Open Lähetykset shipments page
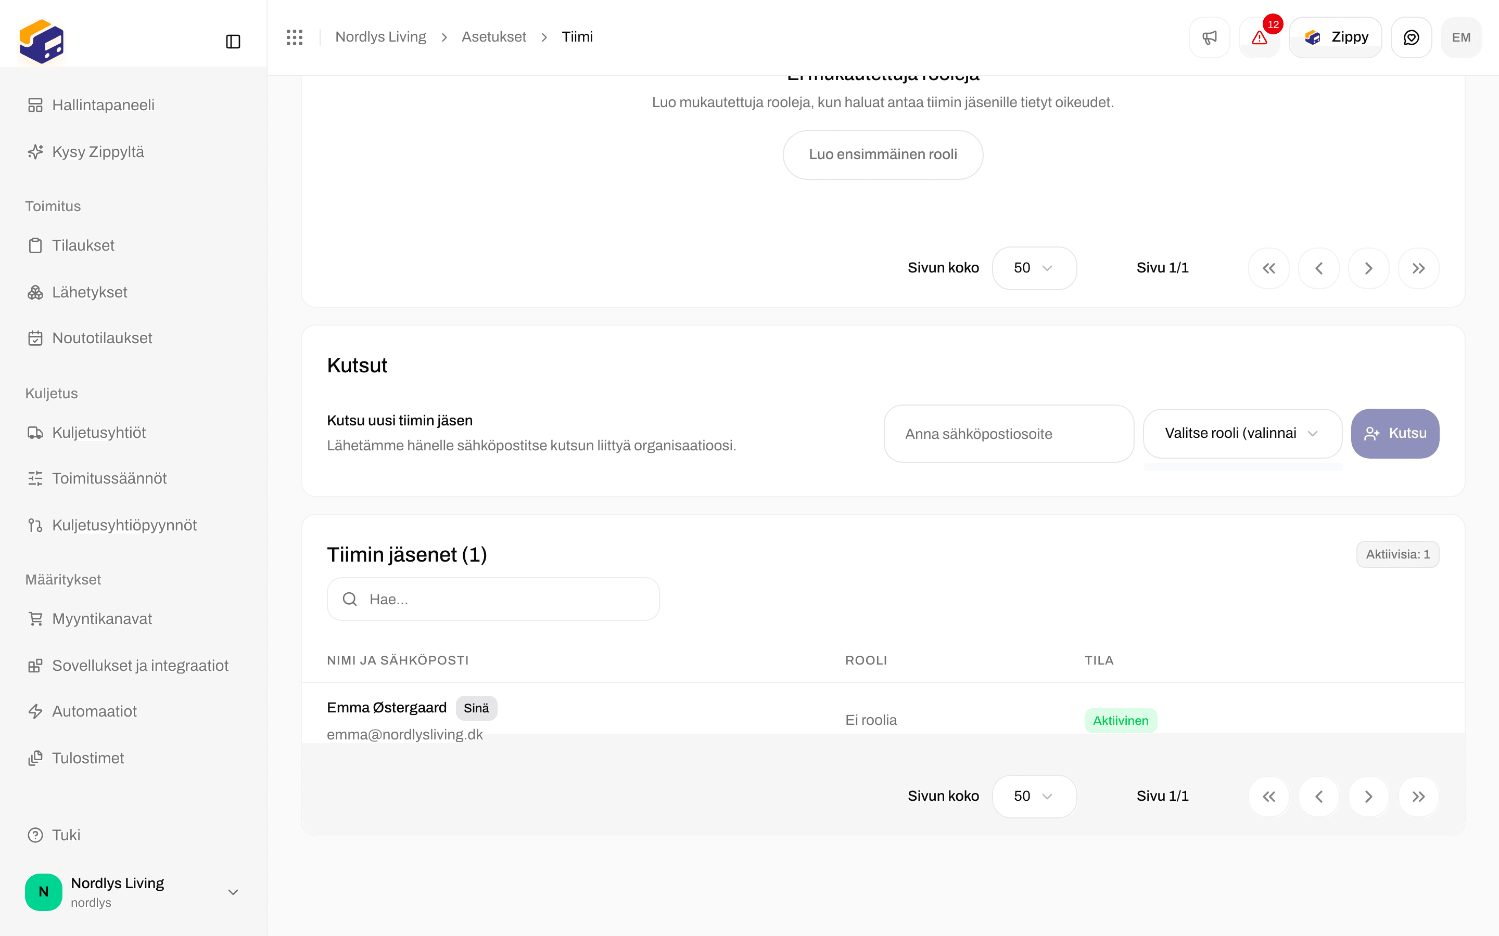Image resolution: width=1499 pixels, height=936 pixels. 133,292
